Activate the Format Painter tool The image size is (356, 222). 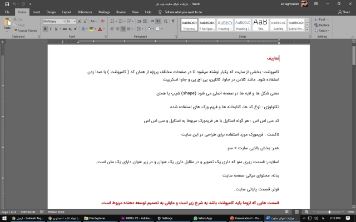coord(26,31)
